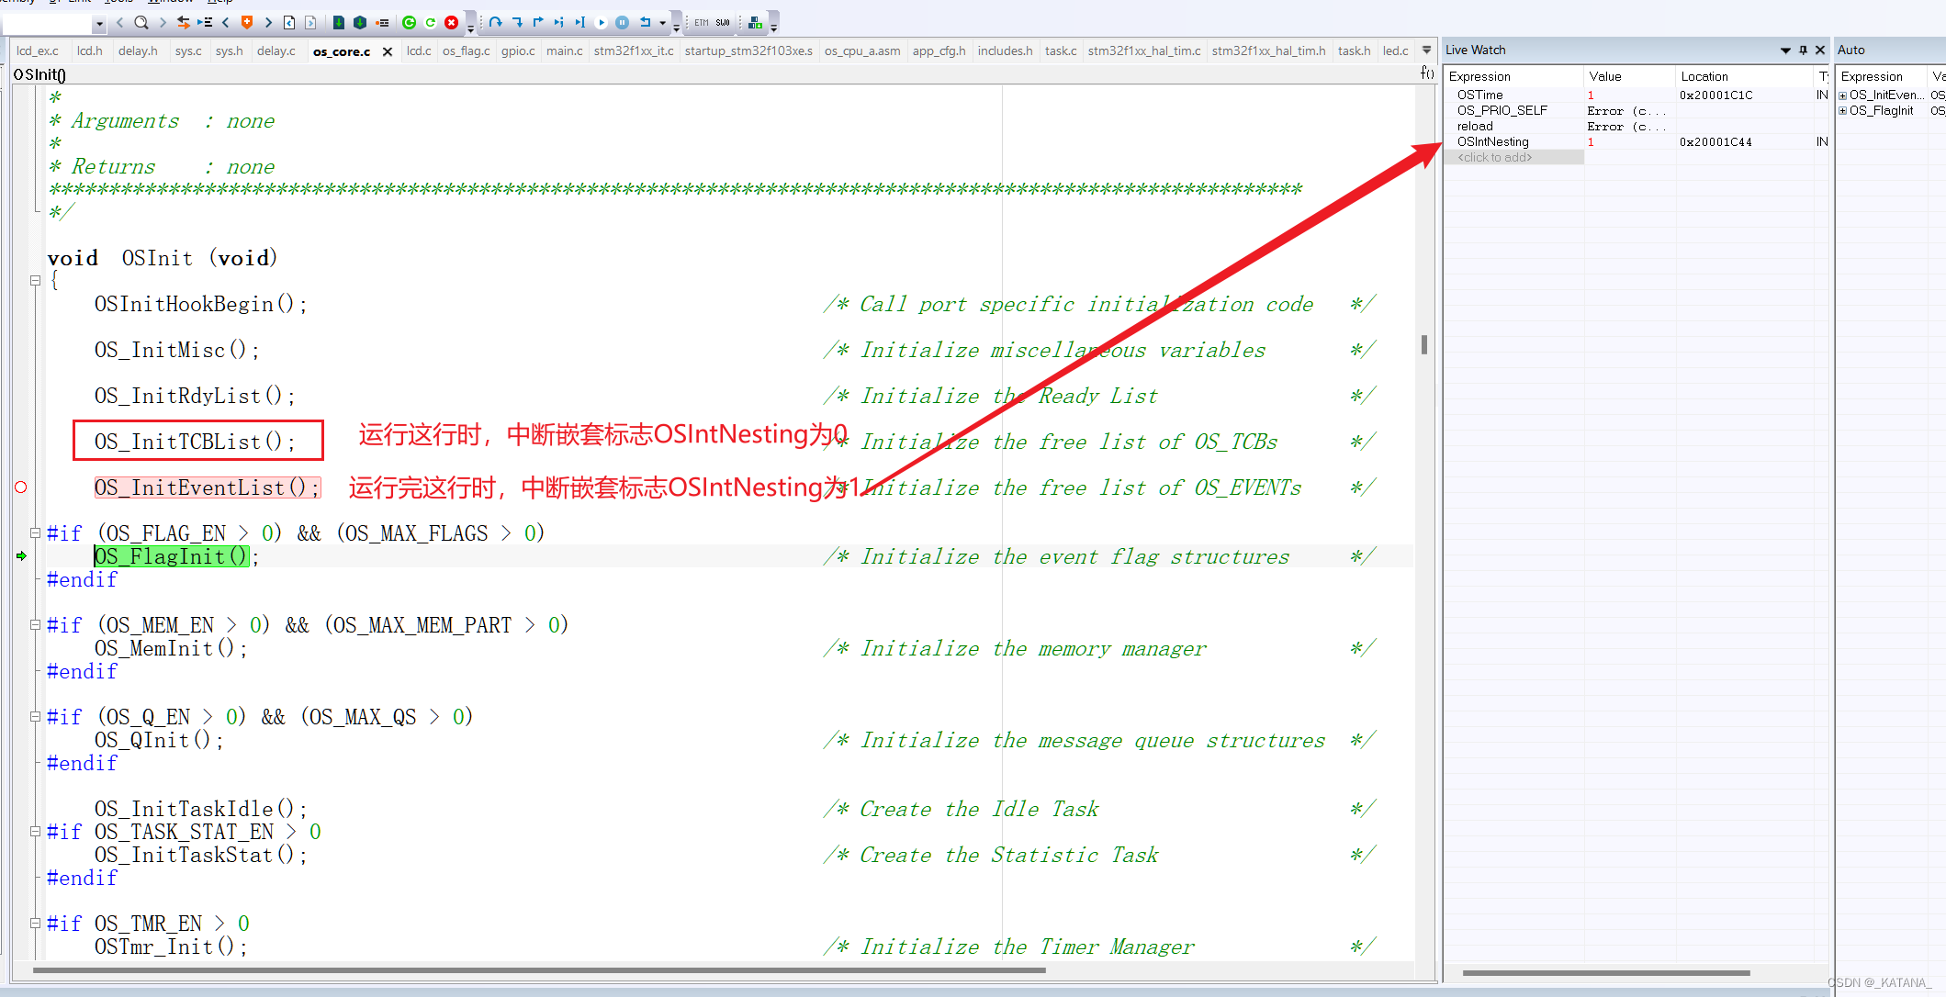
Task: Close the Live Watch panel
Action: (x=1820, y=50)
